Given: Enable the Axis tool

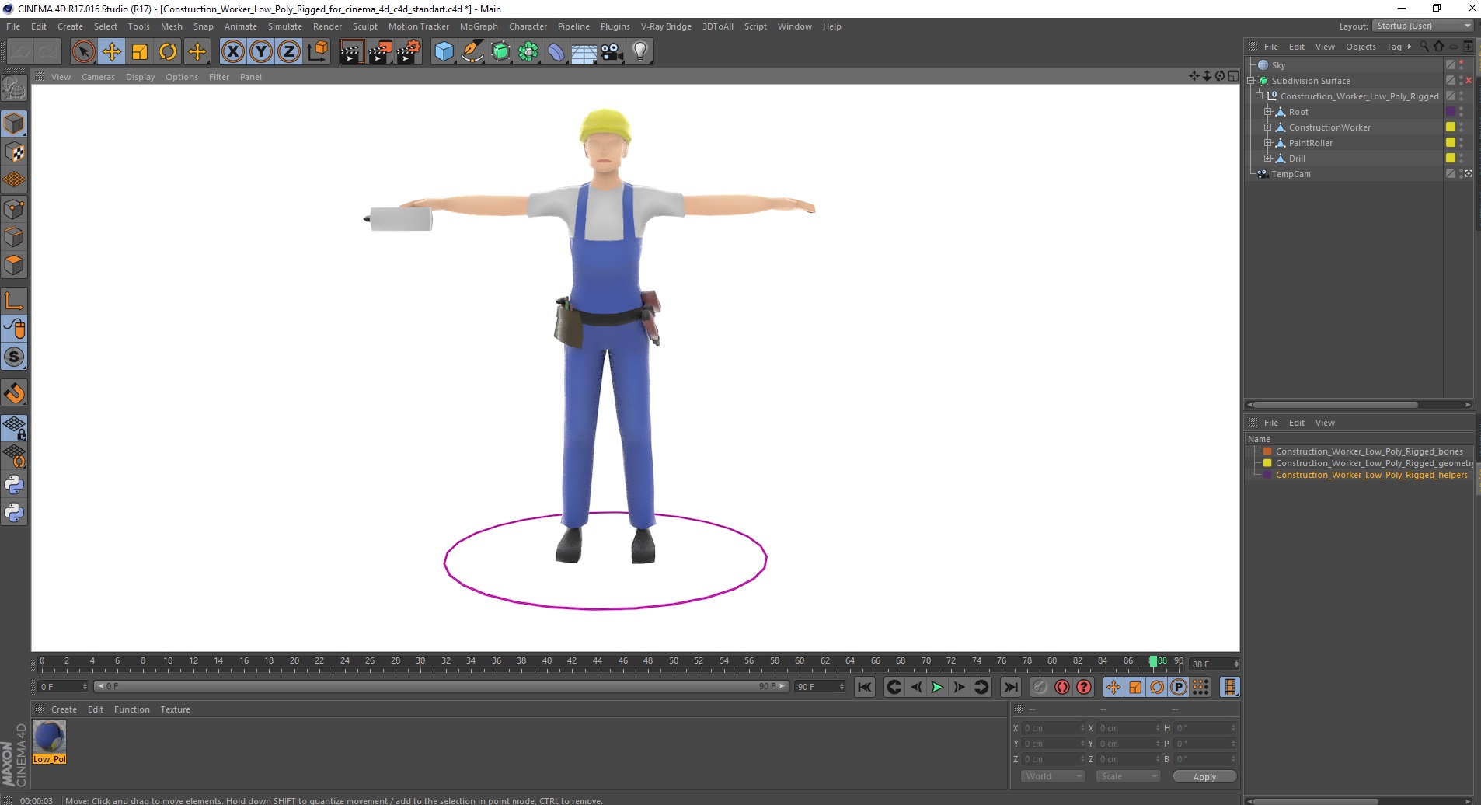Looking at the screenshot, I should 14,301.
